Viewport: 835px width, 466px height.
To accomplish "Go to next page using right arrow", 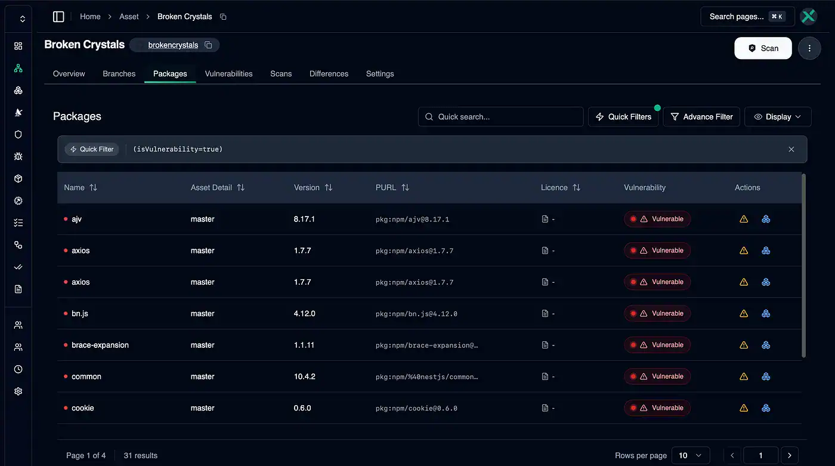I will pyautogui.click(x=790, y=455).
